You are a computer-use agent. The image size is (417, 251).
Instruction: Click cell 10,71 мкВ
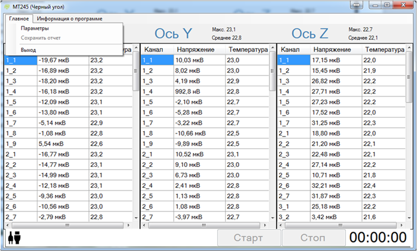point(336,175)
